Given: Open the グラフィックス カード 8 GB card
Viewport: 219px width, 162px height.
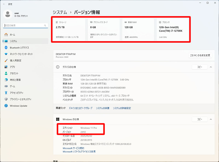Looking at the screenshot, I should pos(104,30).
